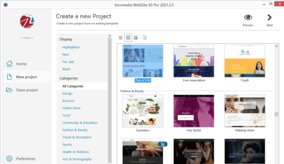This screenshot has width=284, height=164.
Task: Click the template gallery scroll up arrow
Action: 276,46
